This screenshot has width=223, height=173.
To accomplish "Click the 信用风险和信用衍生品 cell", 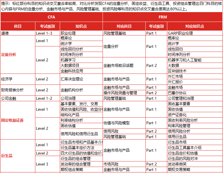I will (x=81, y=134).
